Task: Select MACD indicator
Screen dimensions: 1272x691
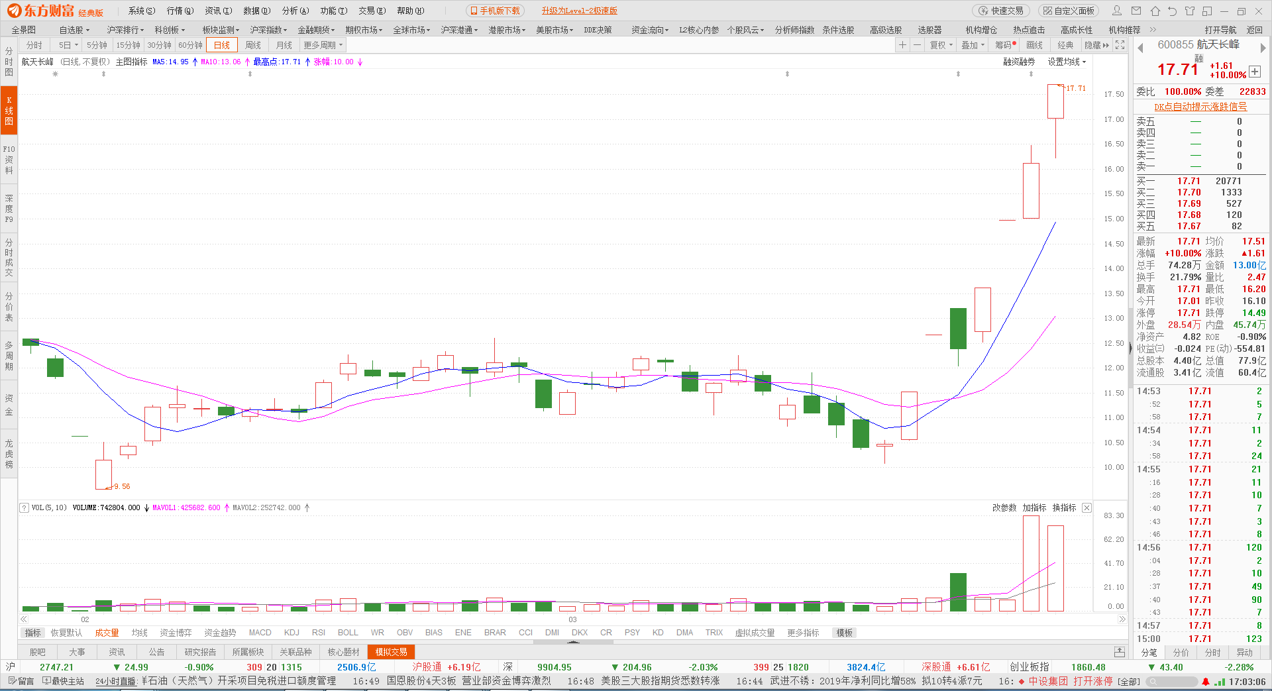Action: point(260,633)
